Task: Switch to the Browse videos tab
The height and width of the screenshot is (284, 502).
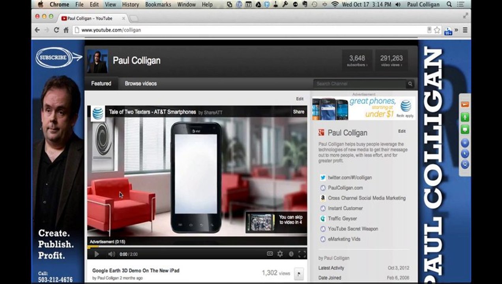Action: (x=141, y=83)
